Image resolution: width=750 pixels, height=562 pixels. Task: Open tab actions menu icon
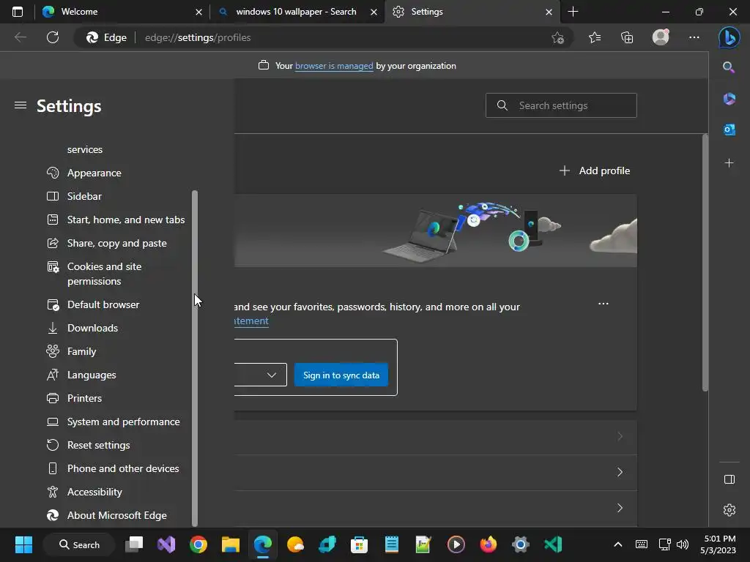pyautogui.click(x=18, y=12)
